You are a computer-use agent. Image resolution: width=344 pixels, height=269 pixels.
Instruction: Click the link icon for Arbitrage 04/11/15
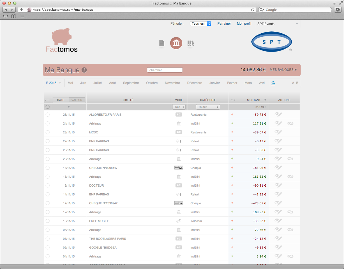(290, 256)
